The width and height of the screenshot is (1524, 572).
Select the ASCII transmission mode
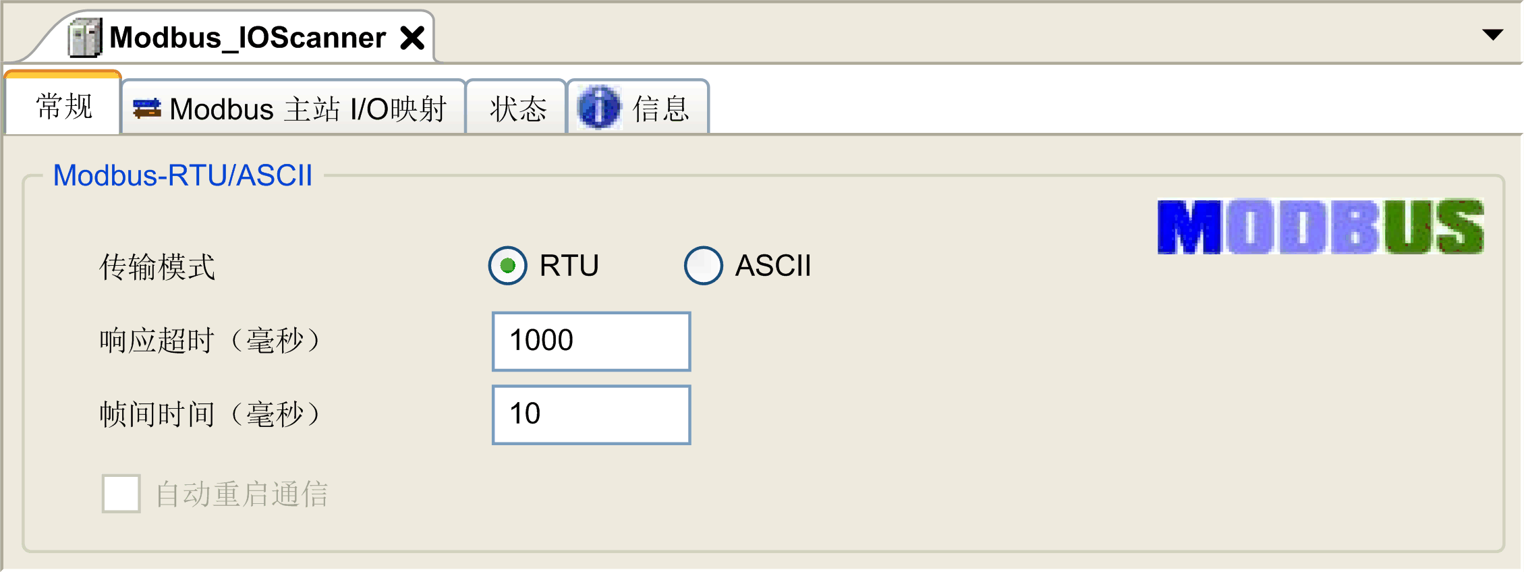702,266
